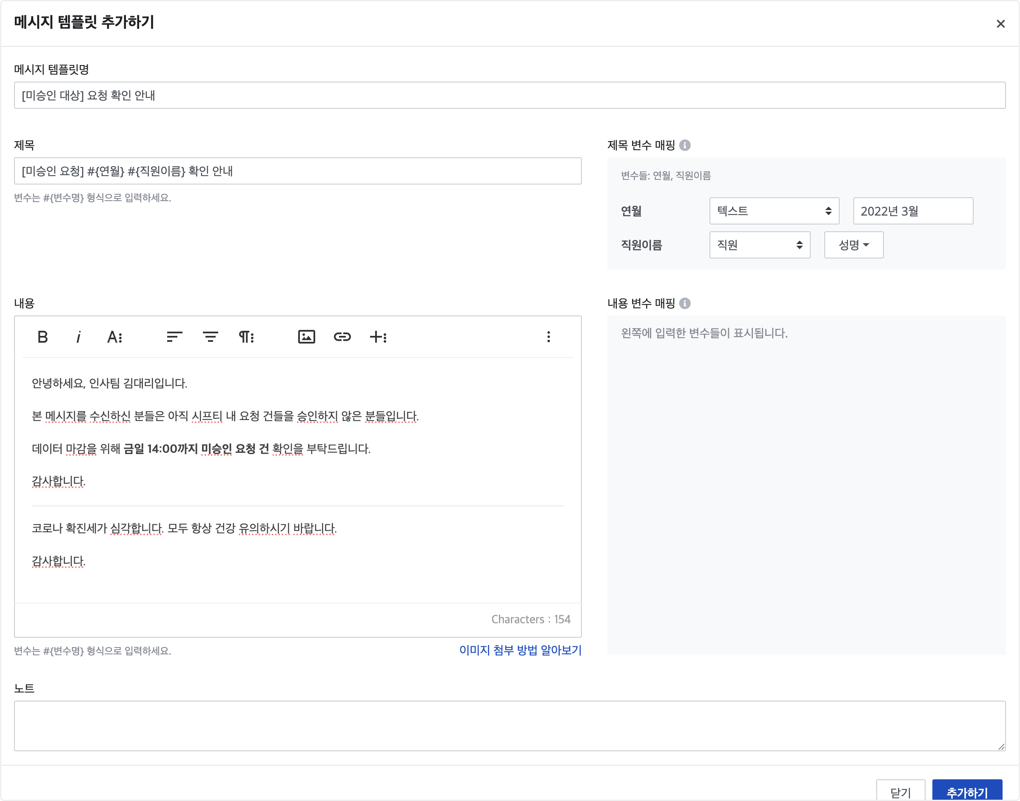
Task: Open the 직원 type dropdown for 직원이름
Action: coord(759,245)
